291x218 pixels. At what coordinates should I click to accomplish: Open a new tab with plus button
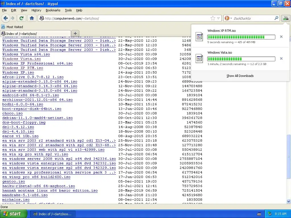(75, 33)
